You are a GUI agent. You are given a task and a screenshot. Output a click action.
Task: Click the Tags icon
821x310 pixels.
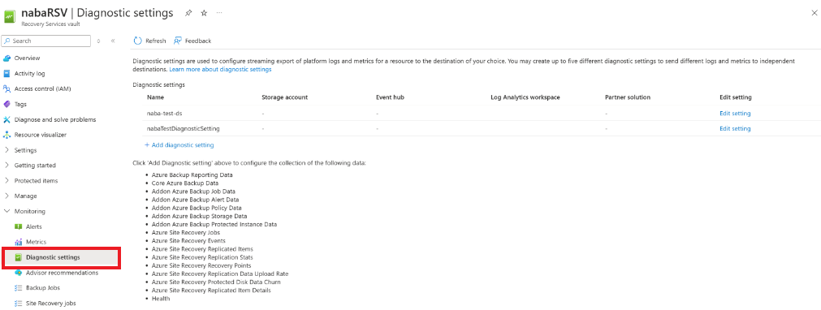pyautogui.click(x=6, y=104)
